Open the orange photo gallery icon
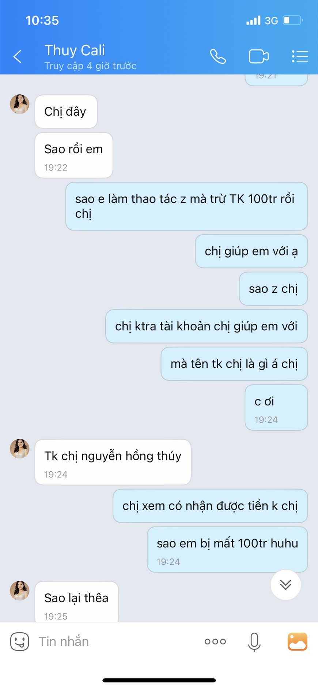Viewport: 318px width, 689px height. 298,641
